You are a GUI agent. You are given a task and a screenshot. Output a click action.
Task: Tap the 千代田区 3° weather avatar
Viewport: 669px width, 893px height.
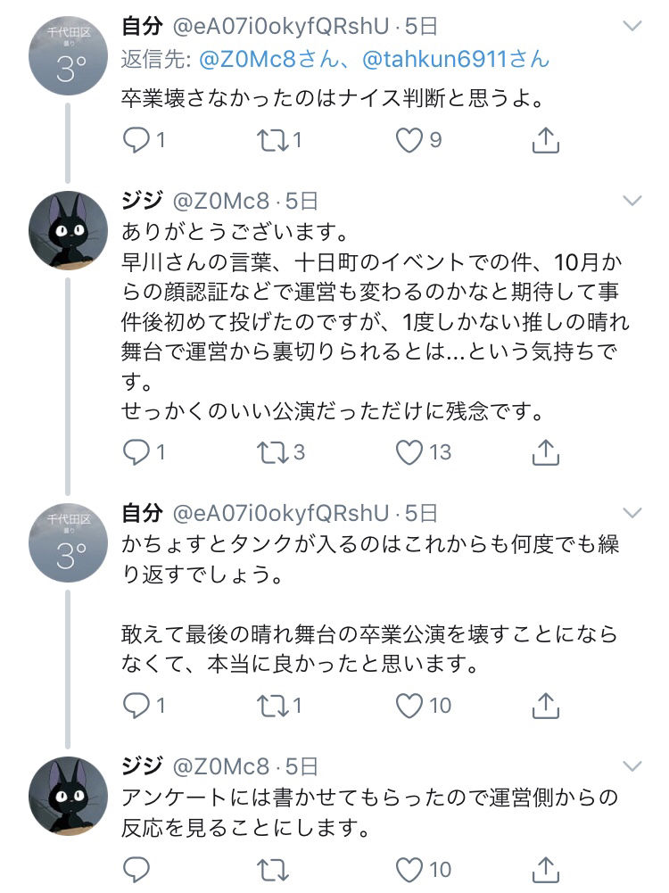point(69,57)
